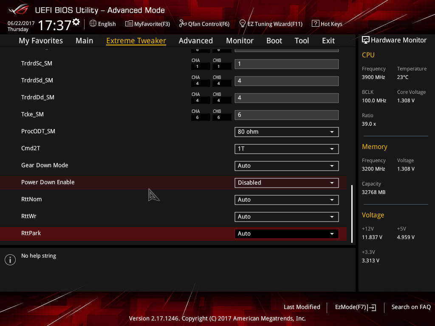Click the TrdrdSd_SM value field
Image resolution: width=435 pixels, height=326 pixels.
287,81
